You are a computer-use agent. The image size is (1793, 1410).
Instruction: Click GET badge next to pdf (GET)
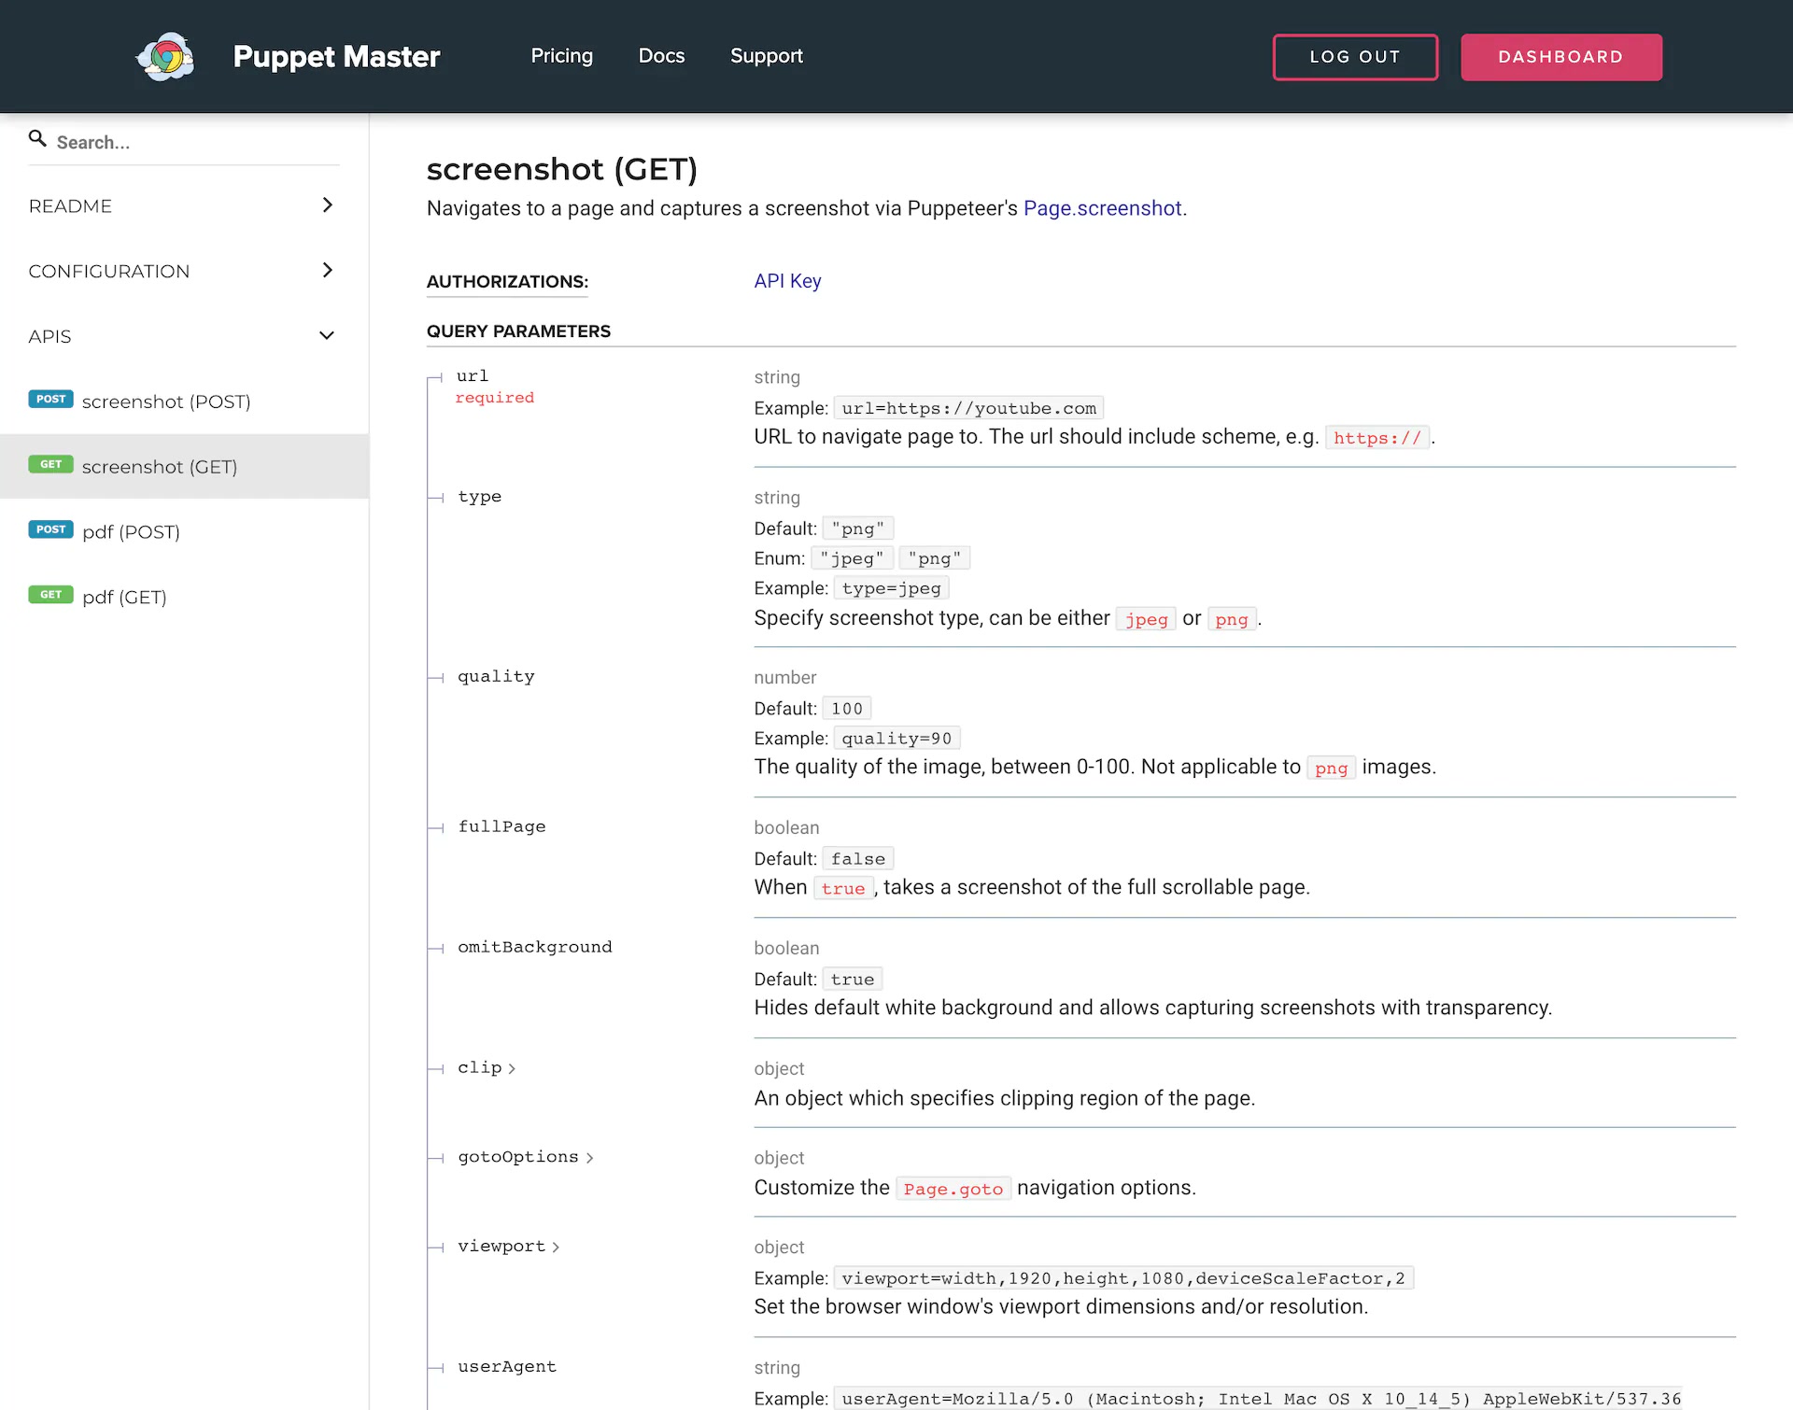tap(50, 595)
